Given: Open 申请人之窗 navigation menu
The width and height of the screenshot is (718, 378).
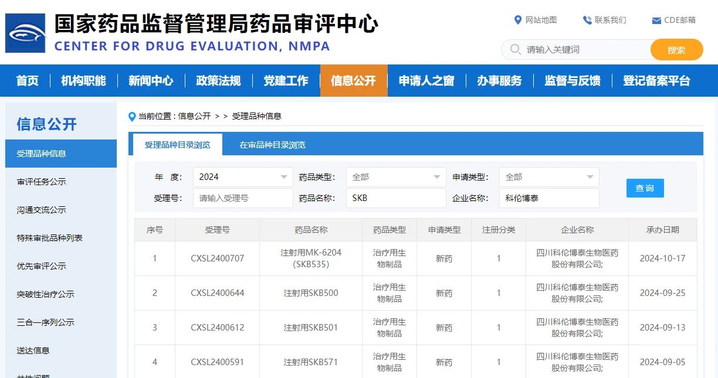Looking at the screenshot, I should [426, 81].
